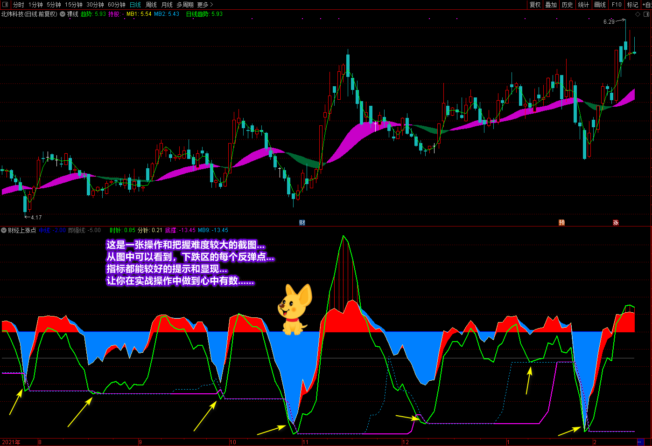652x446 pixels.
Task: Click the 涨 marker on chart
Action: (616, 223)
